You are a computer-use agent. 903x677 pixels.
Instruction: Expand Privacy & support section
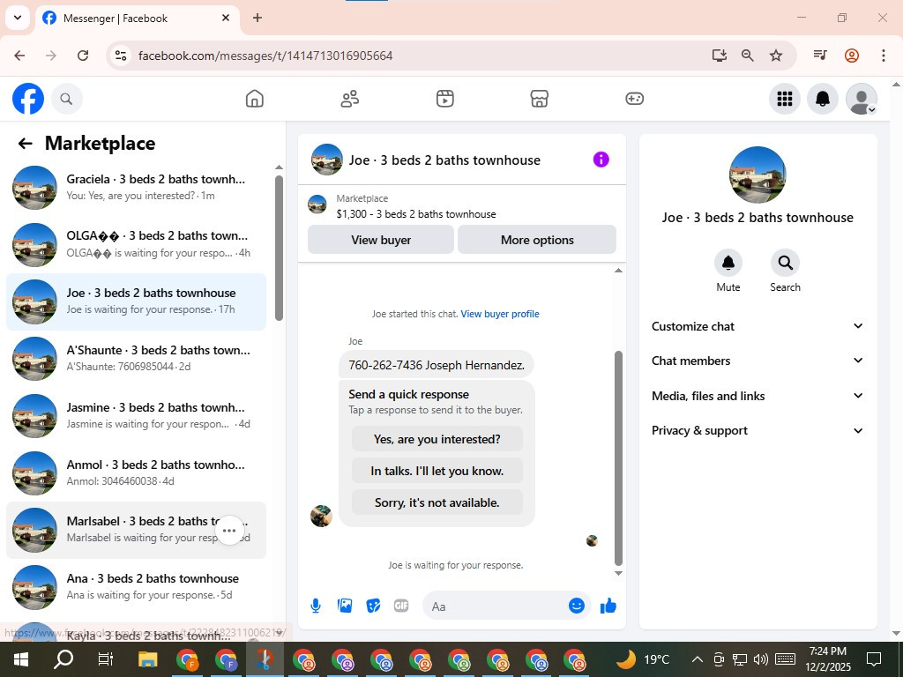click(x=757, y=430)
